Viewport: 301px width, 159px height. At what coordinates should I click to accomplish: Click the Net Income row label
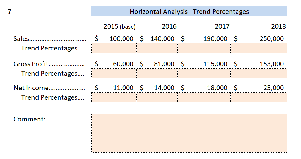(49, 88)
